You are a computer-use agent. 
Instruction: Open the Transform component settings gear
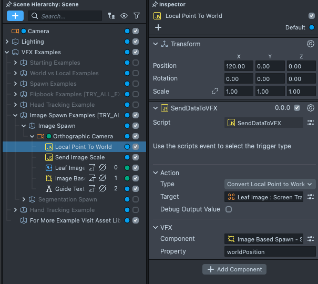[311, 44]
